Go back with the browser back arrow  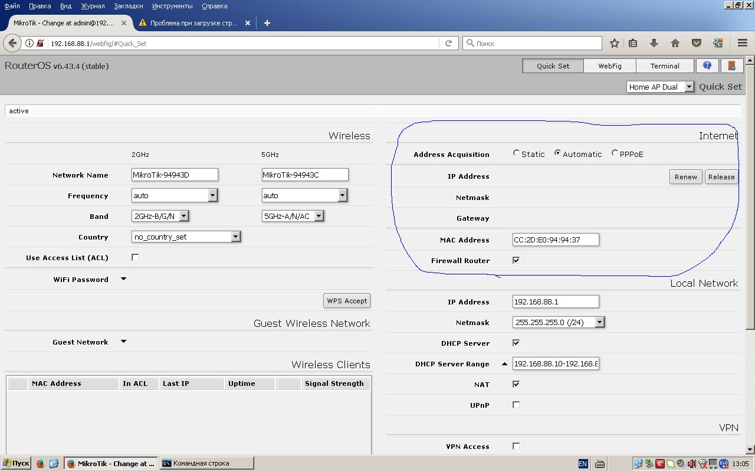[x=12, y=43]
